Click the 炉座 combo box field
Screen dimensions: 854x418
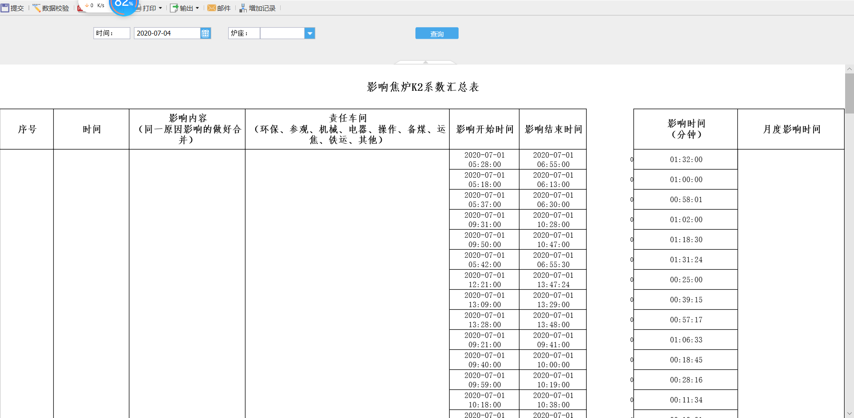point(282,33)
